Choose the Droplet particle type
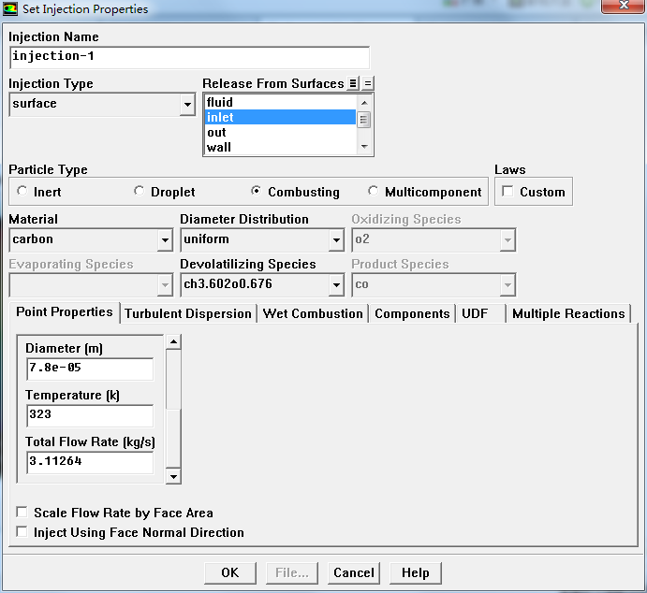Image resolution: width=647 pixels, height=593 pixels. tap(140, 192)
